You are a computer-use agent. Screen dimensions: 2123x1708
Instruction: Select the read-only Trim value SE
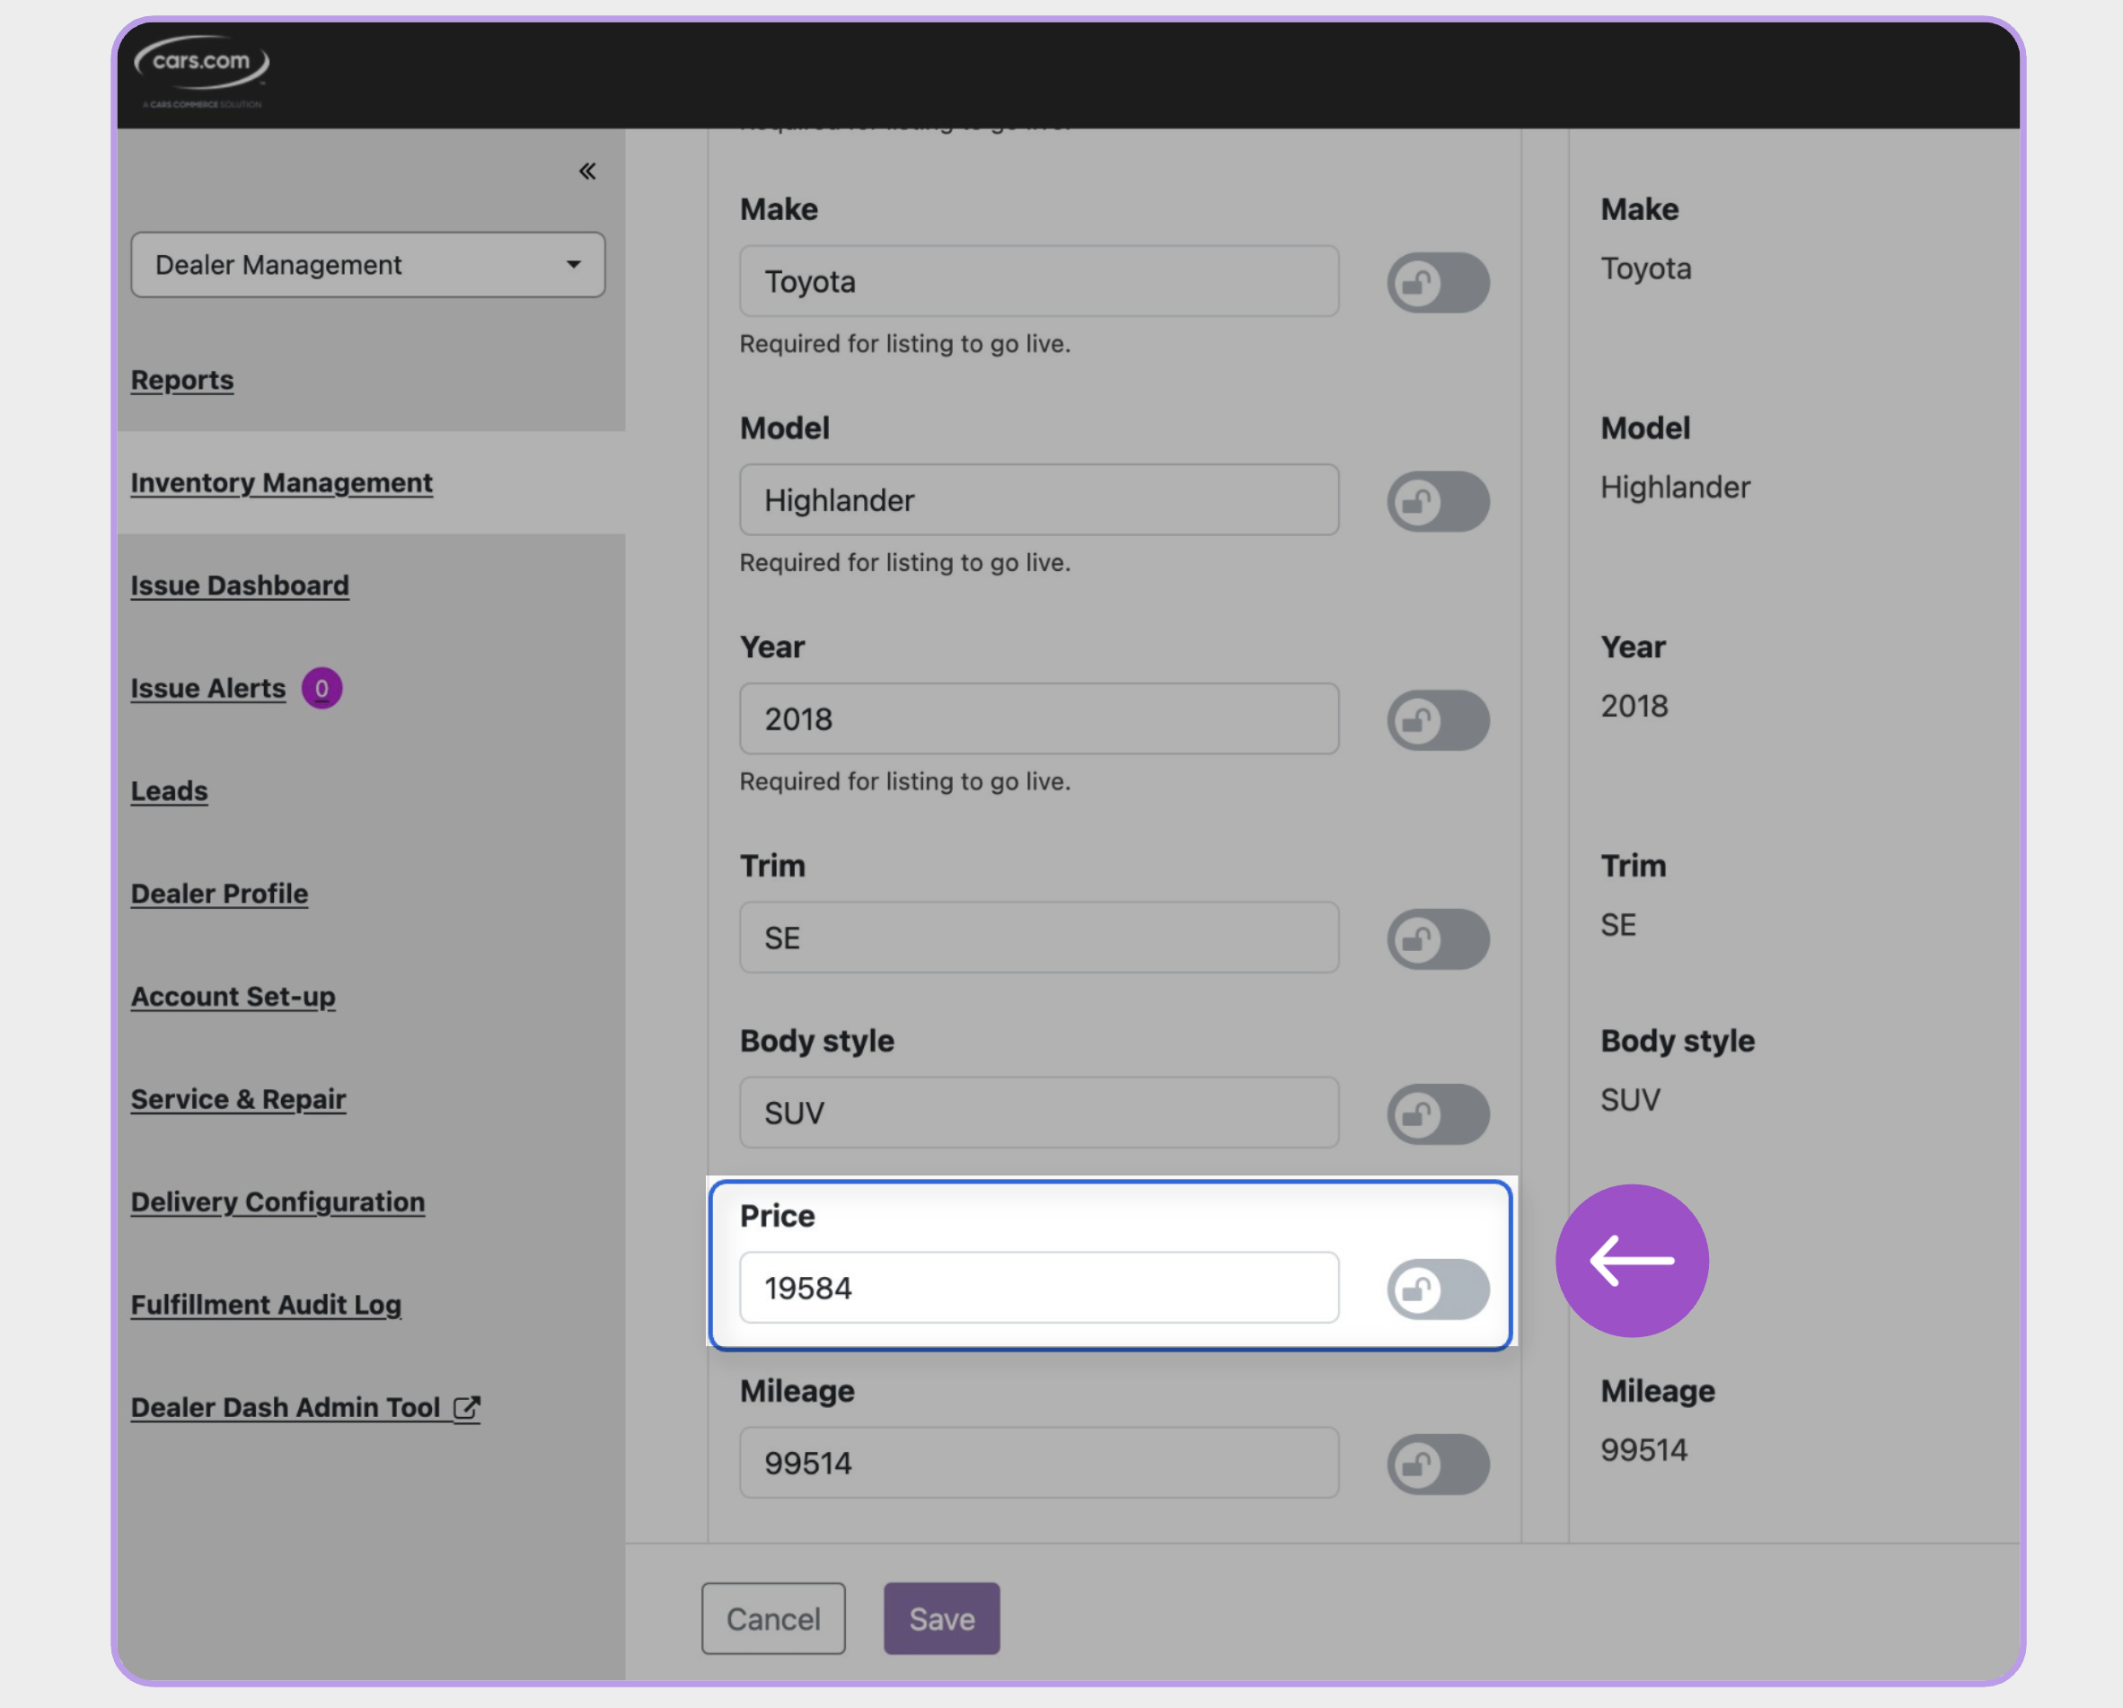1618,924
